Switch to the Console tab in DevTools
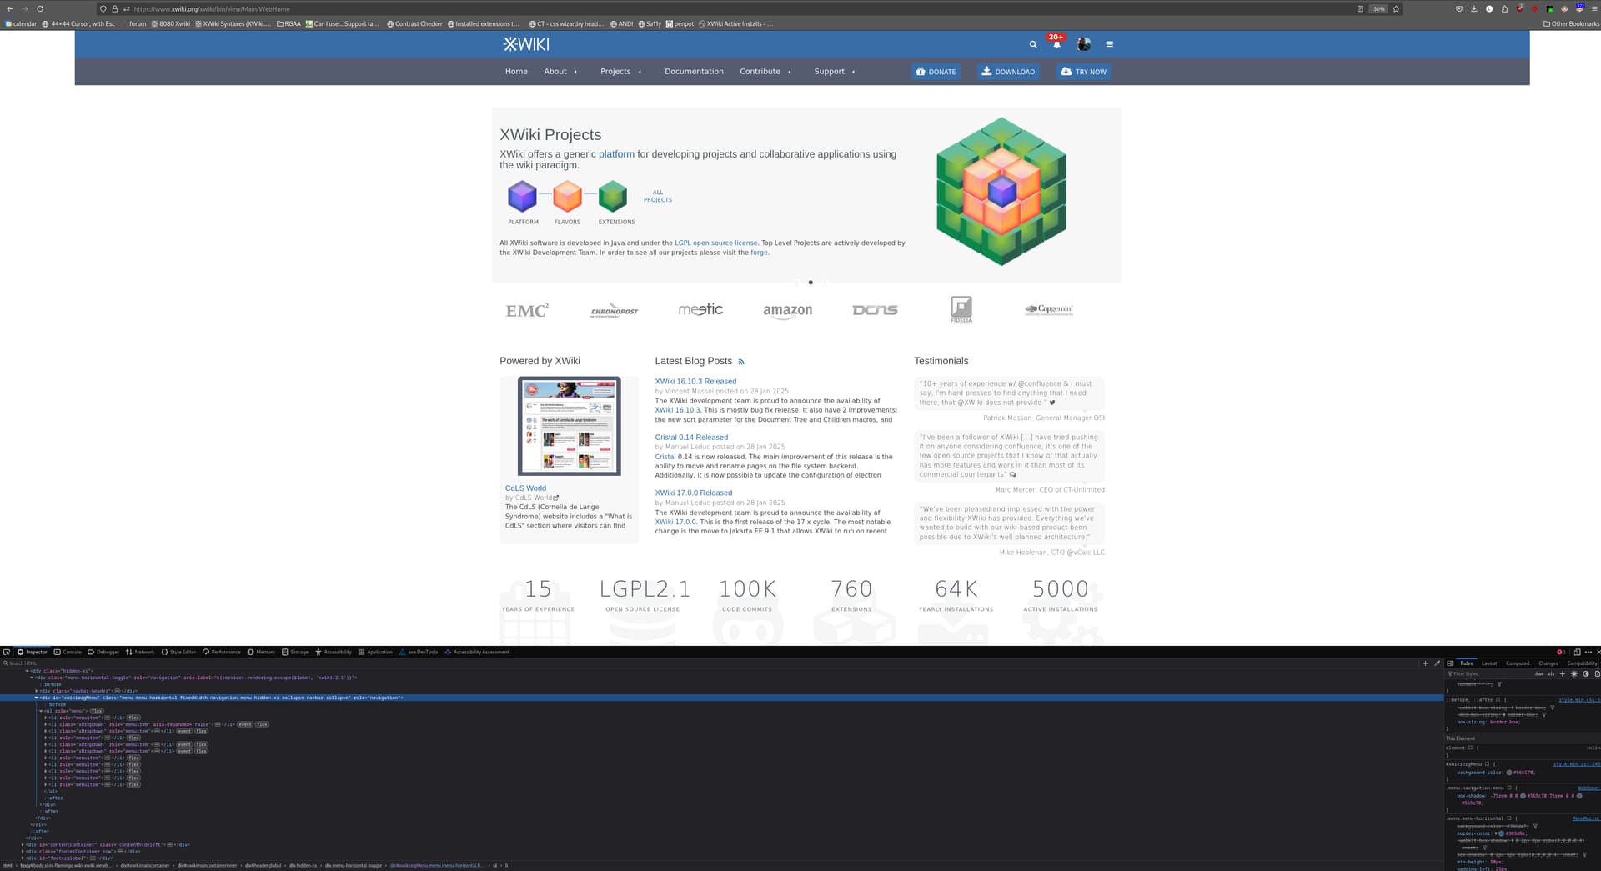 pos(68,652)
